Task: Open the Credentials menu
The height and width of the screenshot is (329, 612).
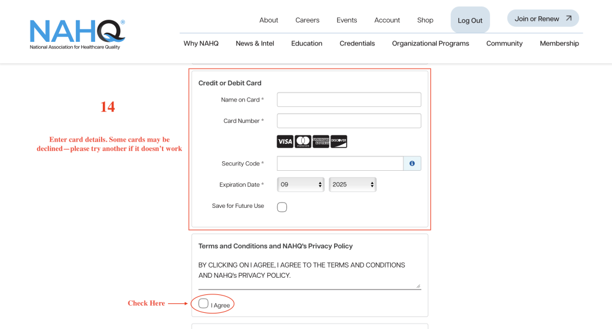Action: 357,43
